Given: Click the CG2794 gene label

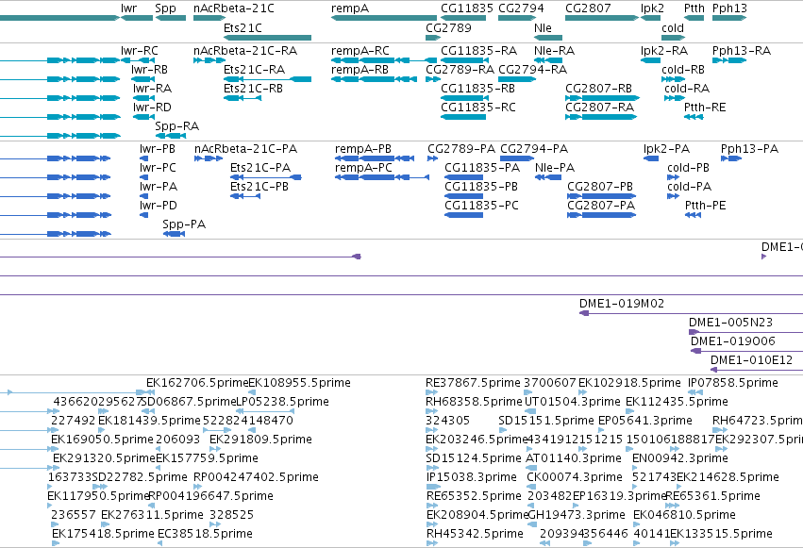Looking at the screenshot, I should (x=521, y=8).
